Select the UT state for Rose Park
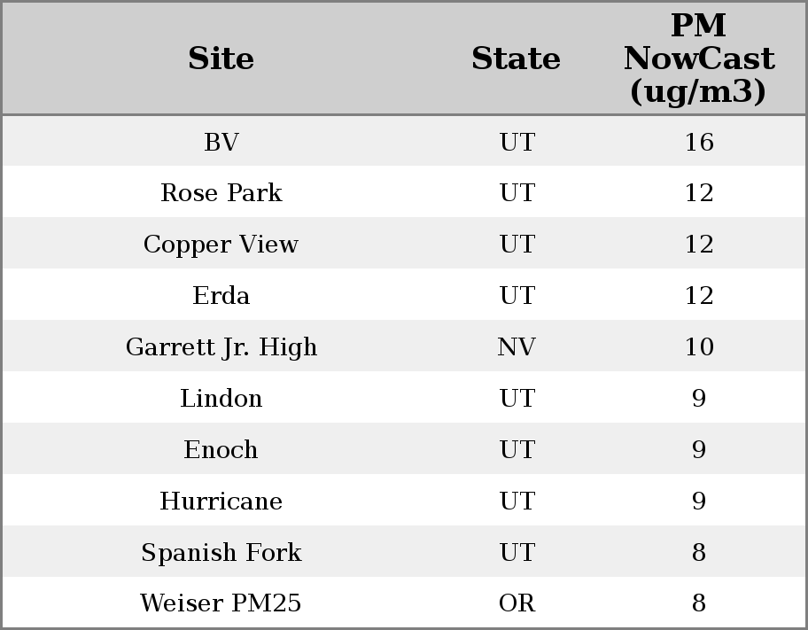The height and width of the screenshot is (630, 808). [x=517, y=193]
